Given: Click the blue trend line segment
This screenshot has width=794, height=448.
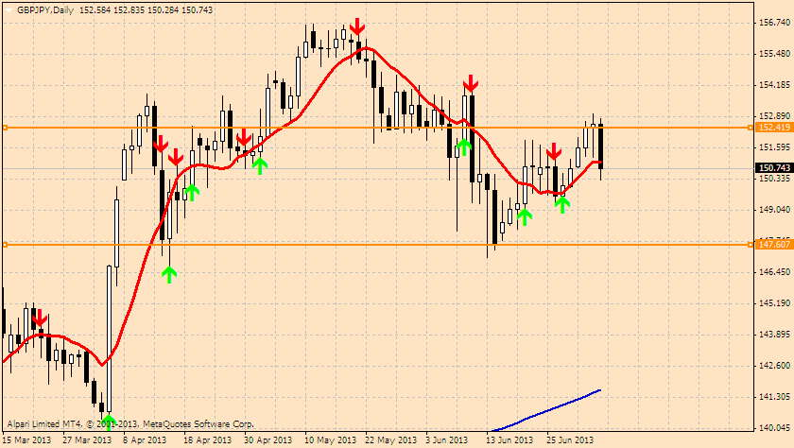Looking at the screenshot, I should [x=547, y=410].
